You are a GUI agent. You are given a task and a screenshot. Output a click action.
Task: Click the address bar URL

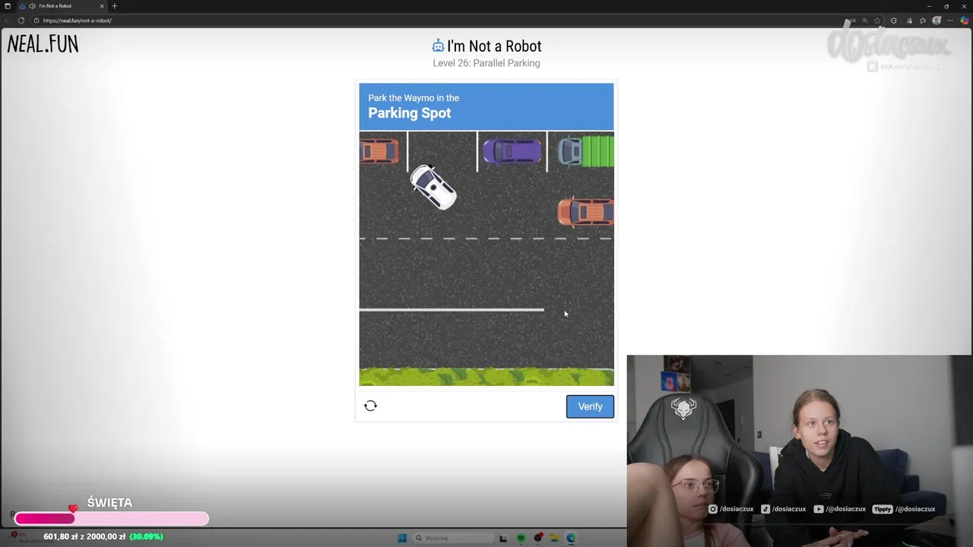78,21
